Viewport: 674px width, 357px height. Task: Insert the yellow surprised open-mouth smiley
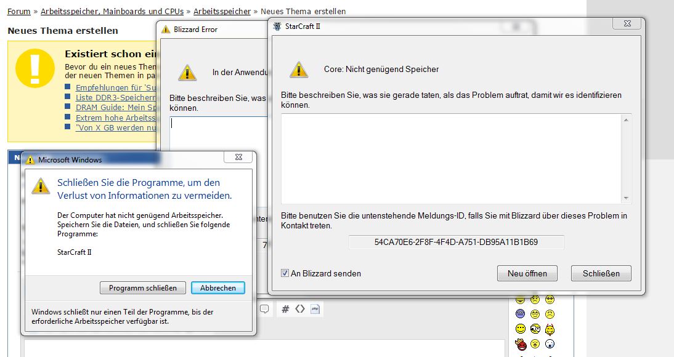(x=535, y=343)
